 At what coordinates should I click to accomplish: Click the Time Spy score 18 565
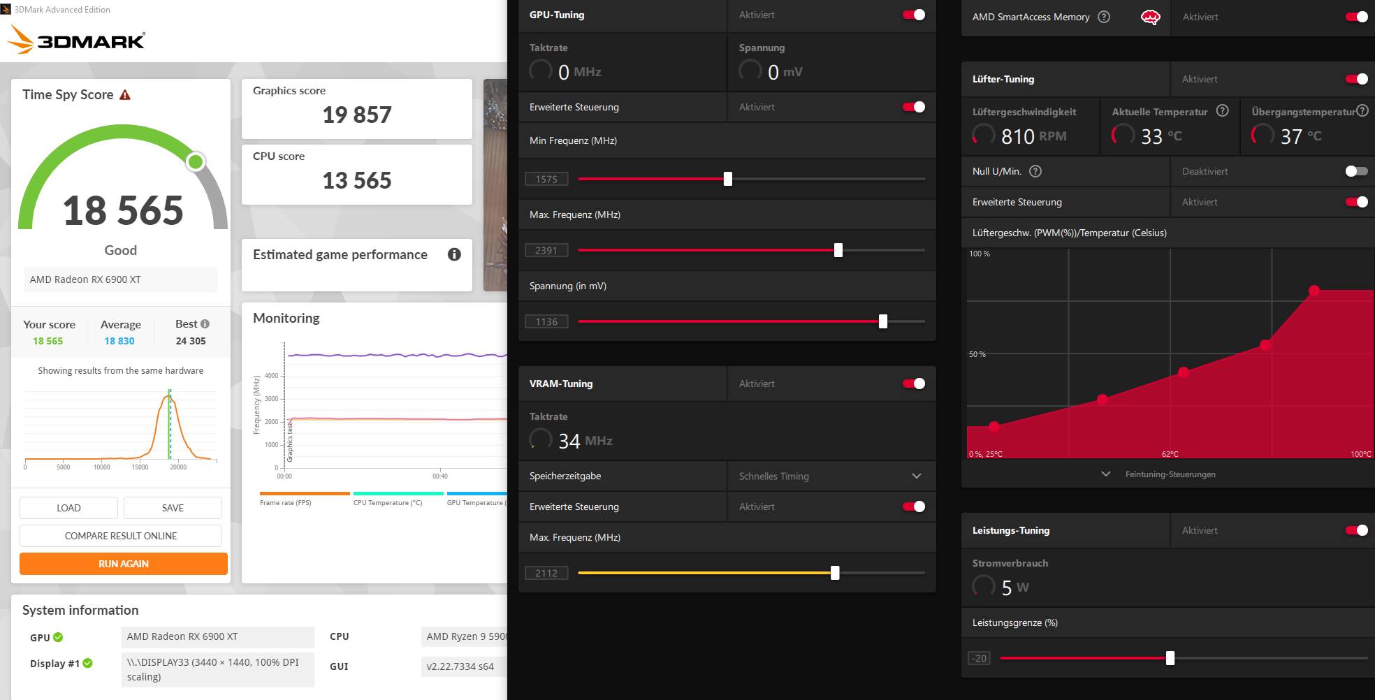click(123, 210)
